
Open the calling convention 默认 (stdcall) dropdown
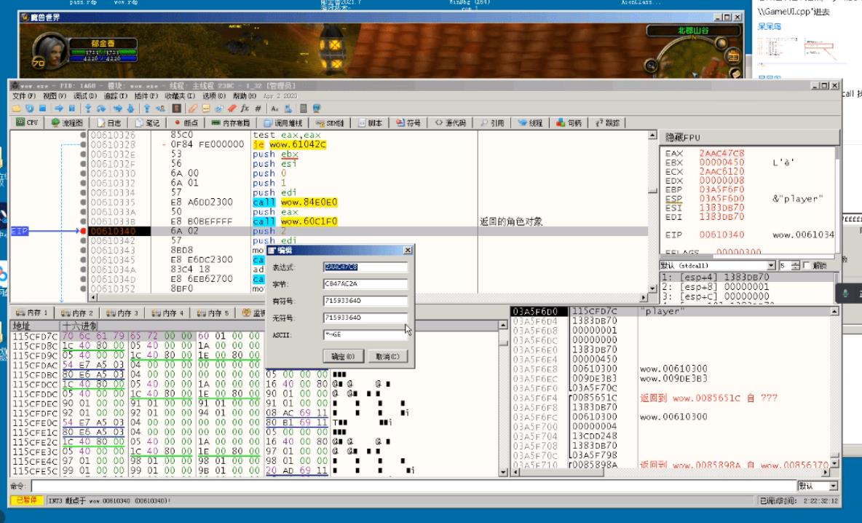[771, 266]
